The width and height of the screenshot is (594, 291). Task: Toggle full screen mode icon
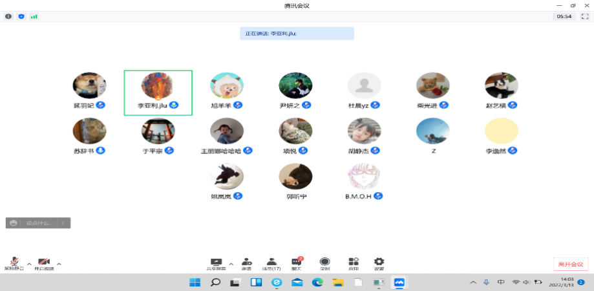coord(584,16)
